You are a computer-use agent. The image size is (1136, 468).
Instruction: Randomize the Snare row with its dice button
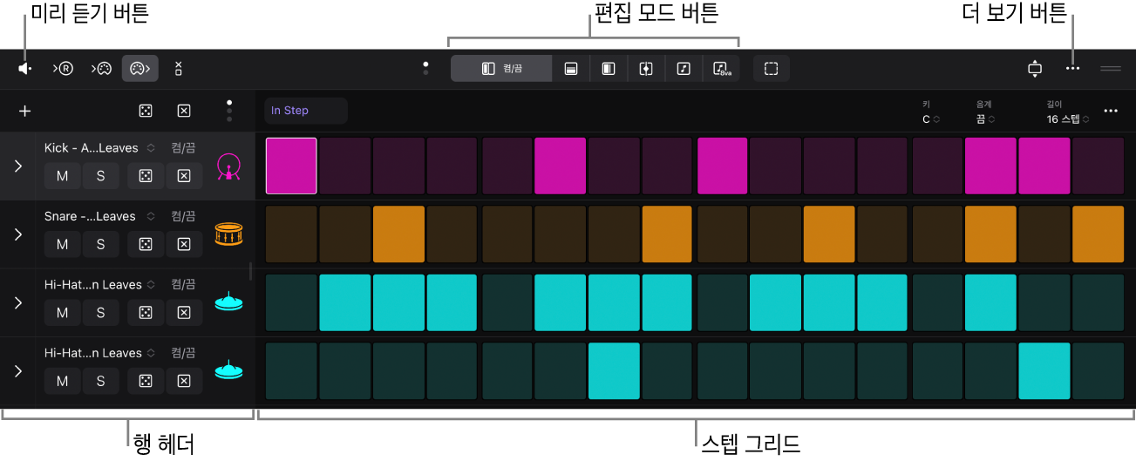coord(146,244)
